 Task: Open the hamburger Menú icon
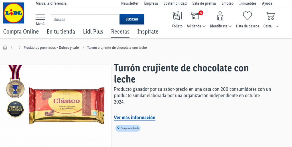point(40,17)
